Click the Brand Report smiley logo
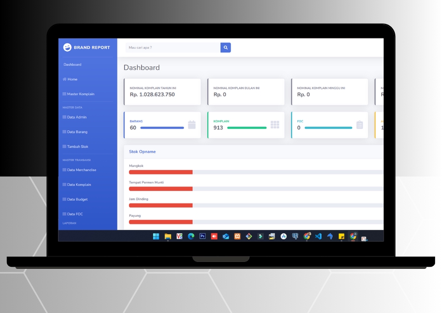Image resolution: width=442 pixels, height=313 pixels. click(67, 47)
